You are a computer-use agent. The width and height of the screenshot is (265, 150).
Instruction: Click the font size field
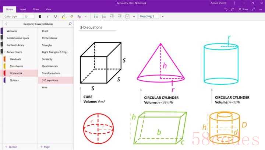tap(28, 17)
